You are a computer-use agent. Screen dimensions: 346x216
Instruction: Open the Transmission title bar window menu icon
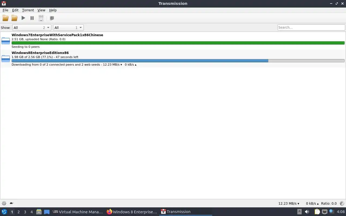point(4,4)
